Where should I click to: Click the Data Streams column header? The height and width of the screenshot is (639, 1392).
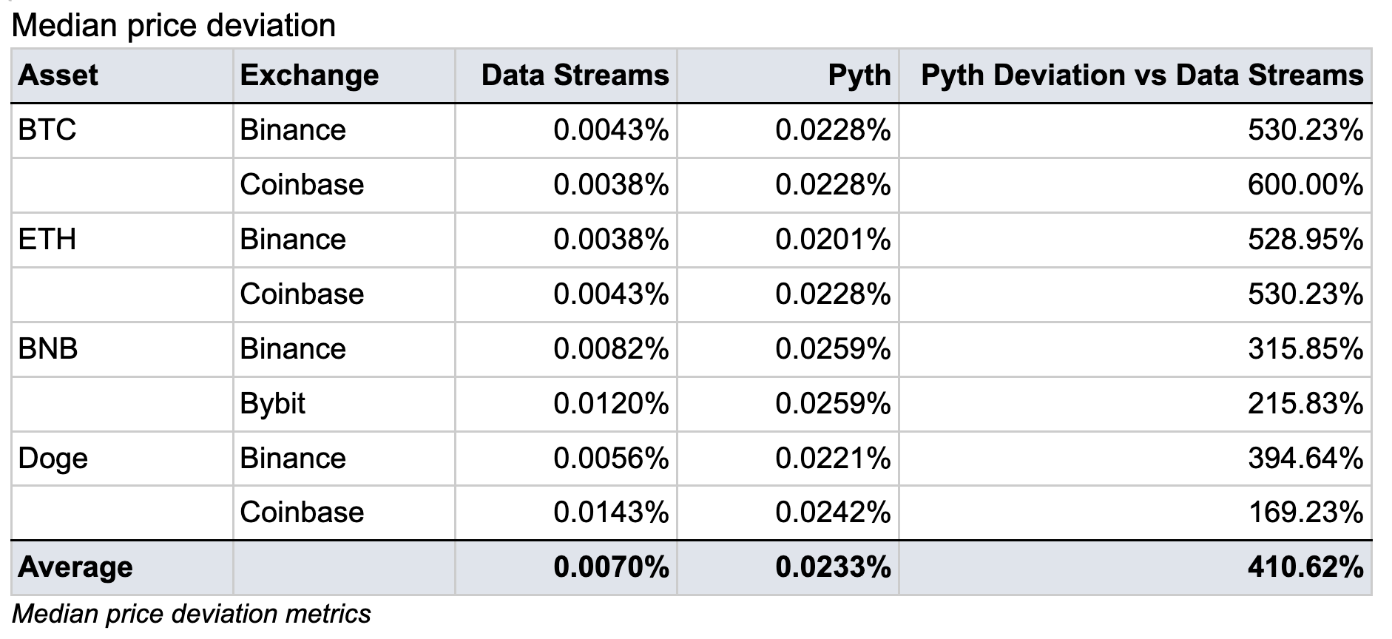tap(575, 75)
